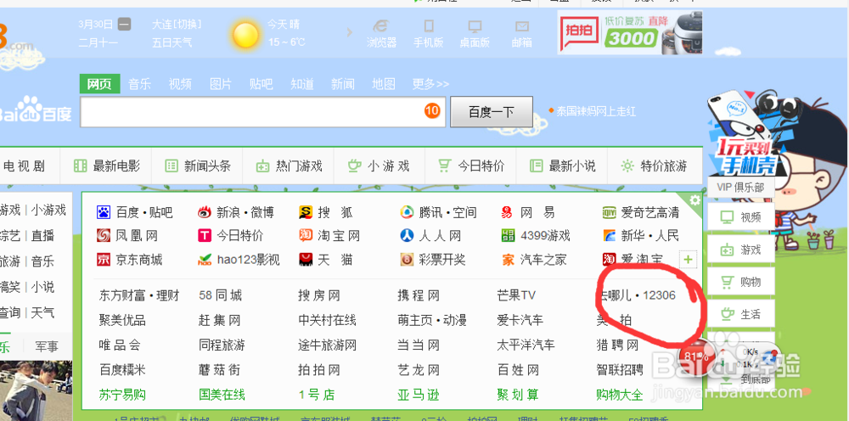Open the 热门游戏 category
The height and width of the screenshot is (421, 849).
click(290, 166)
